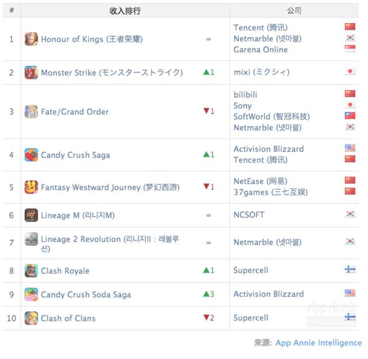The image size is (368, 359).
Task: Click the green up arrow for Candy Crush Soda Saga
Action: [x=205, y=294]
